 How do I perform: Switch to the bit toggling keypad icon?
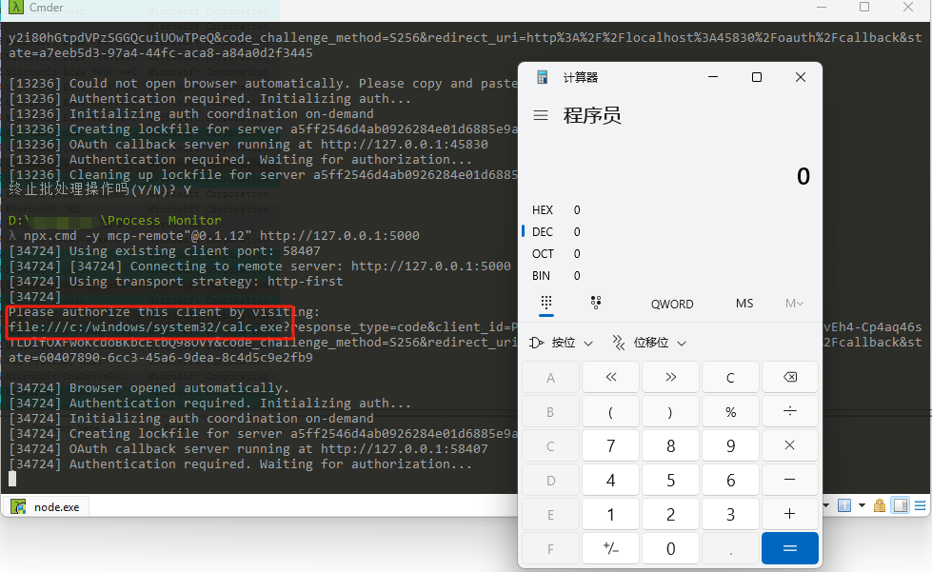(596, 303)
